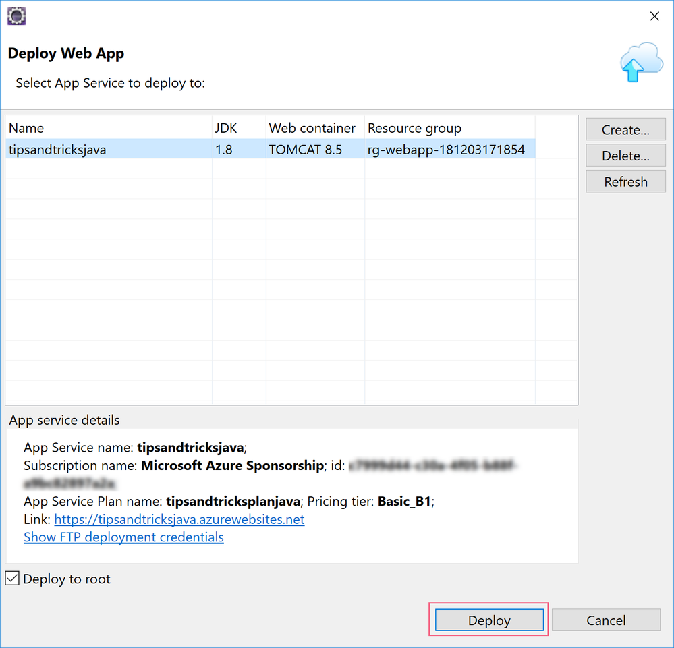Open the tipsandtricksjava.azurewebsites.net link

pyautogui.click(x=179, y=519)
